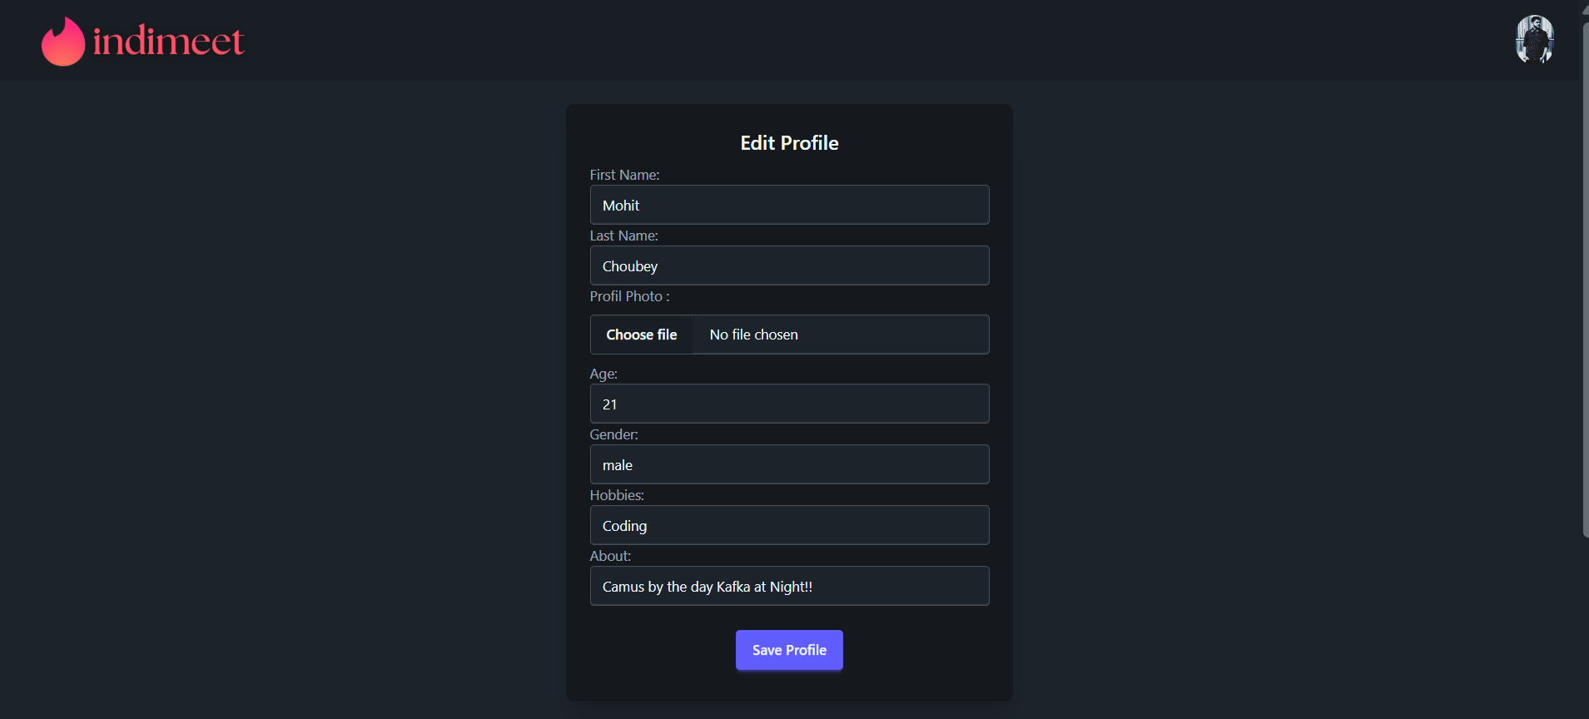Select the Age field showing 21
The image size is (1589, 719).
pyautogui.click(x=789, y=404)
